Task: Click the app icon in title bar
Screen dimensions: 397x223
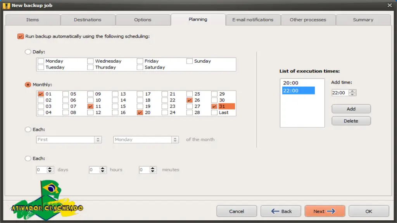Action: pyautogui.click(x=7, y=5)
